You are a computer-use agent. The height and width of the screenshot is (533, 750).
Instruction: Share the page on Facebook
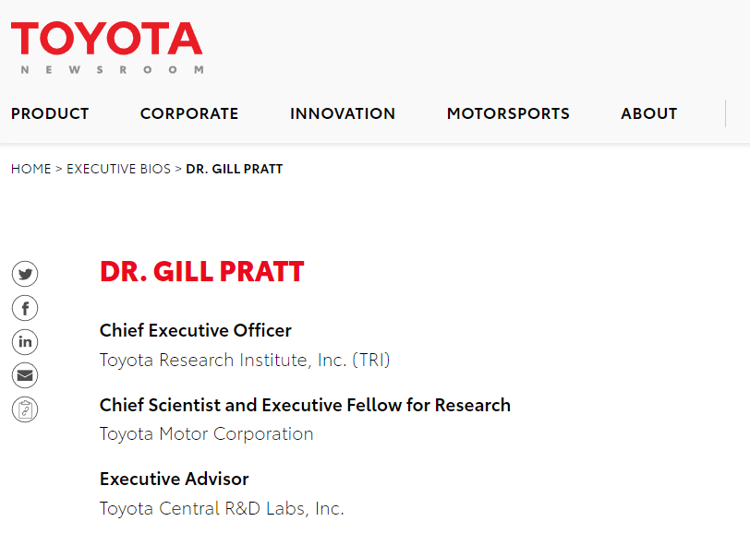click(x=25, y=308)
